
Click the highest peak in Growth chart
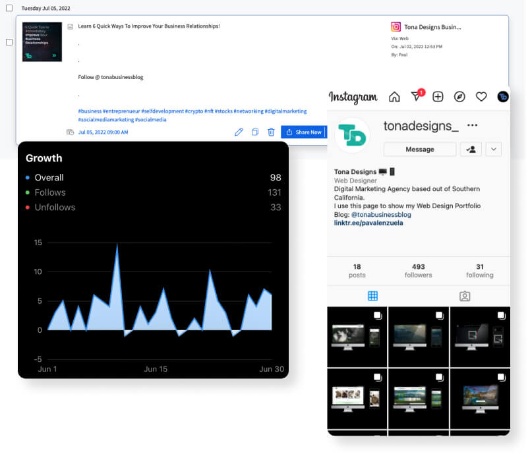coord(117,245)
